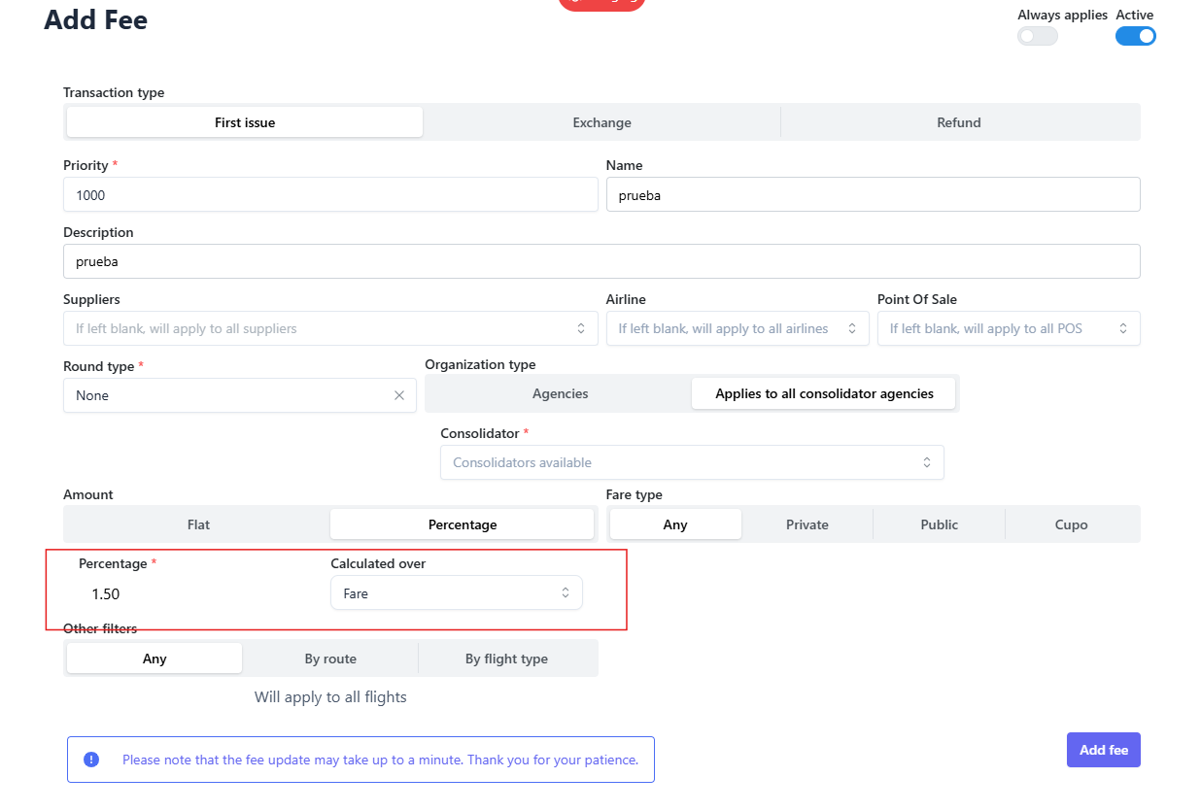This screenshot has width=1201, height=811.
Task: Select the Exchange transaction type tab
Action: tap(601, 122)
